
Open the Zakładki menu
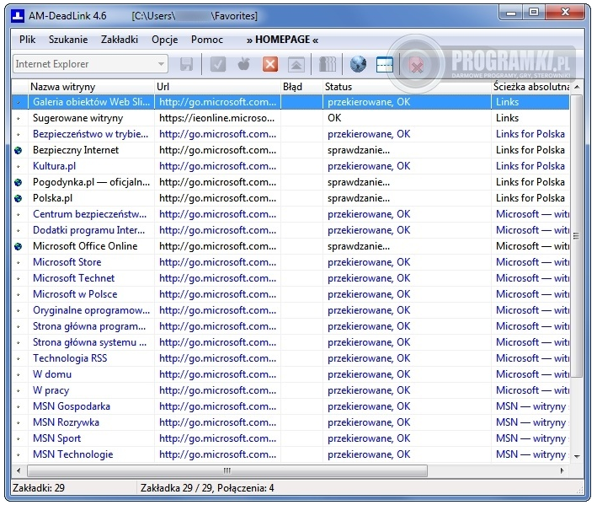[120, 40]
